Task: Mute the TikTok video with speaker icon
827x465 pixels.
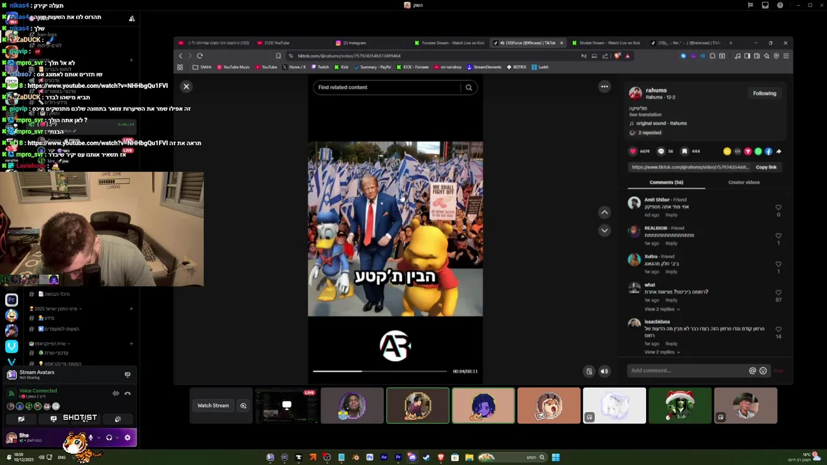Action: [x=604, y=371]
